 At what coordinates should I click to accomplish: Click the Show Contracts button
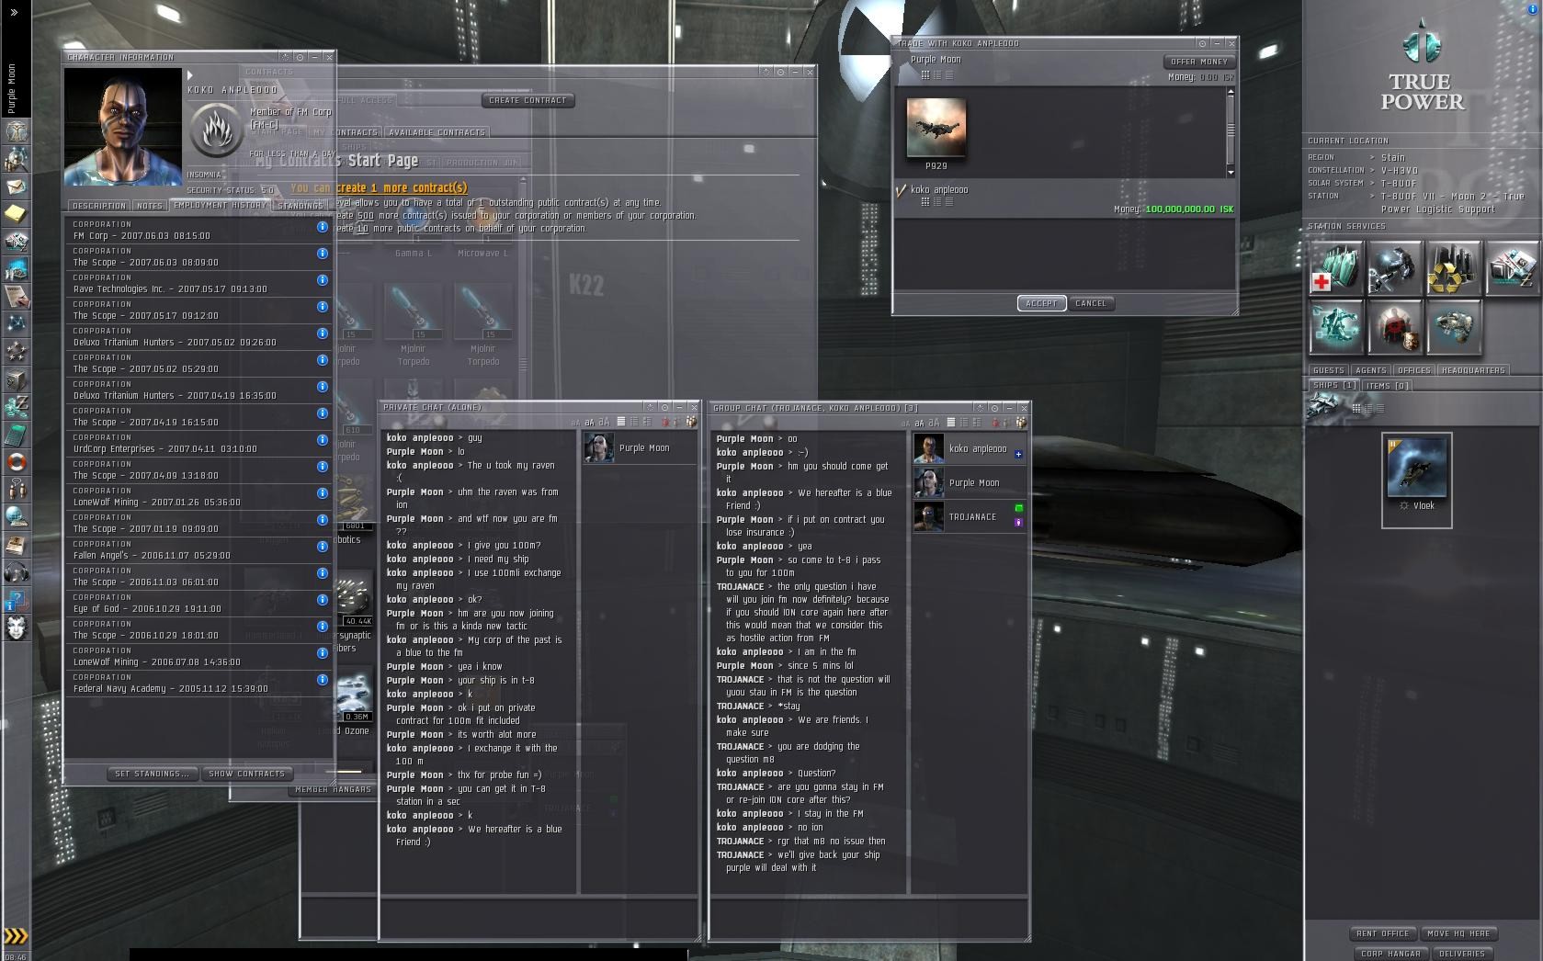247,774
